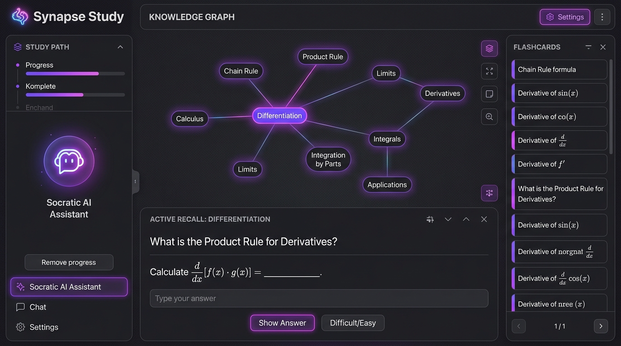
Task: Click the pin icon in Active Recall header
Action: tap(430, 219)
